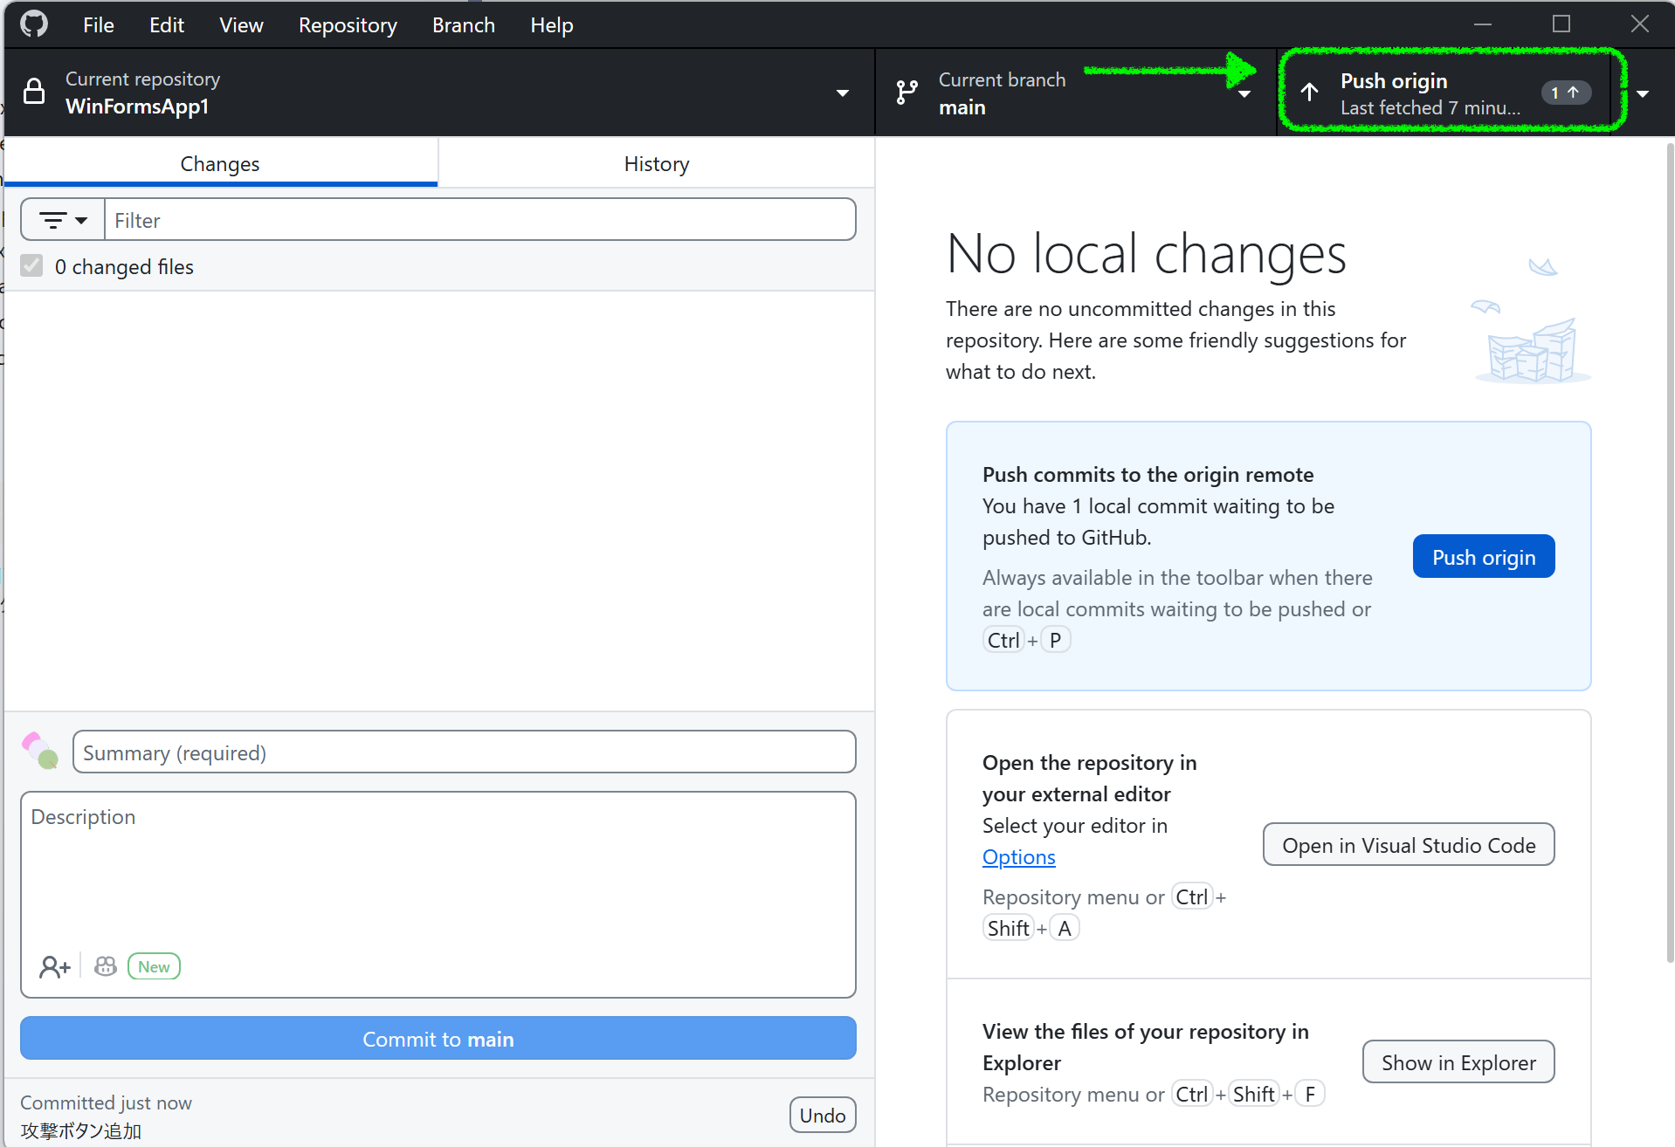Click the 'Committed just now' text
Screen dimensions: 1675x1147
click(x=106, y=1102)
